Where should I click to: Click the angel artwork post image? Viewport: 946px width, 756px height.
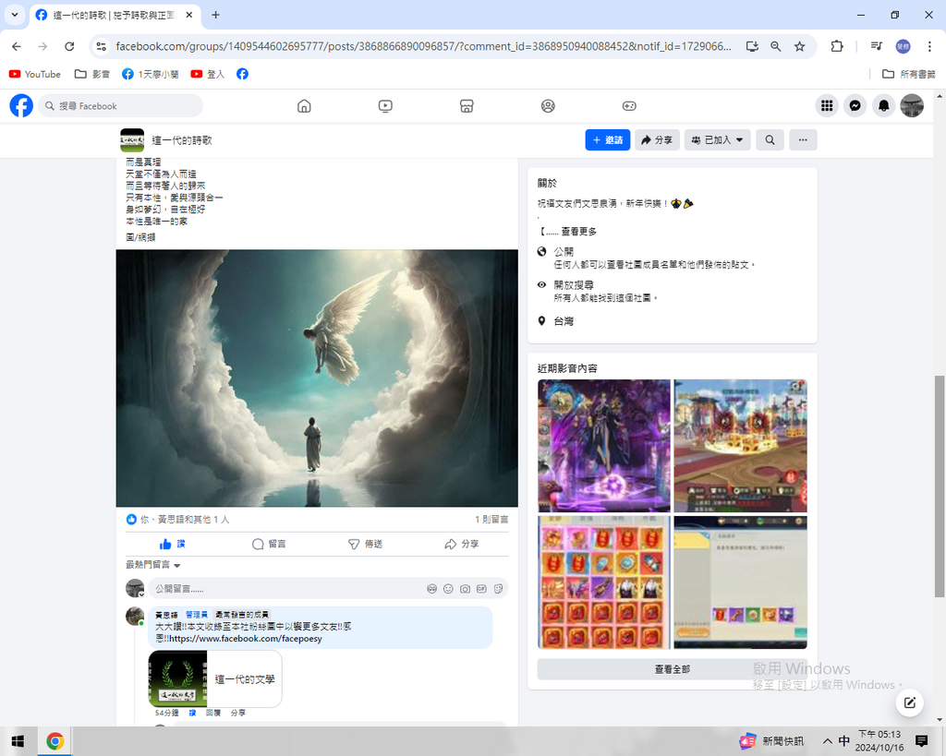(x=317, y=378)
